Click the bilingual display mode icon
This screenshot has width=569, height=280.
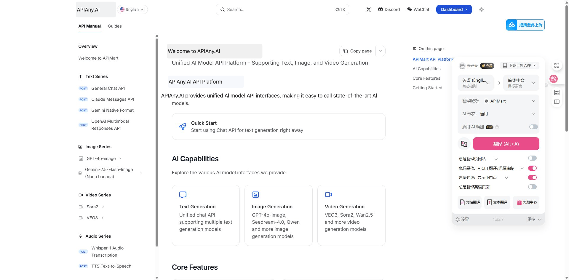point(464,144)
